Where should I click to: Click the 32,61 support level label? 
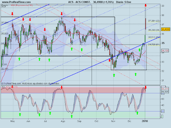(x=4, y=64)
